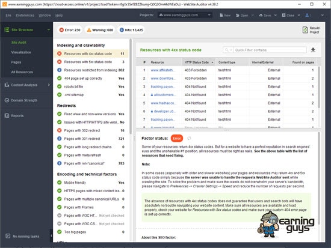Image resolution: width=331 pixels, height=248 pixels.
Task: Open Pages in the sidebar
Action: click(x=16, y=62)
